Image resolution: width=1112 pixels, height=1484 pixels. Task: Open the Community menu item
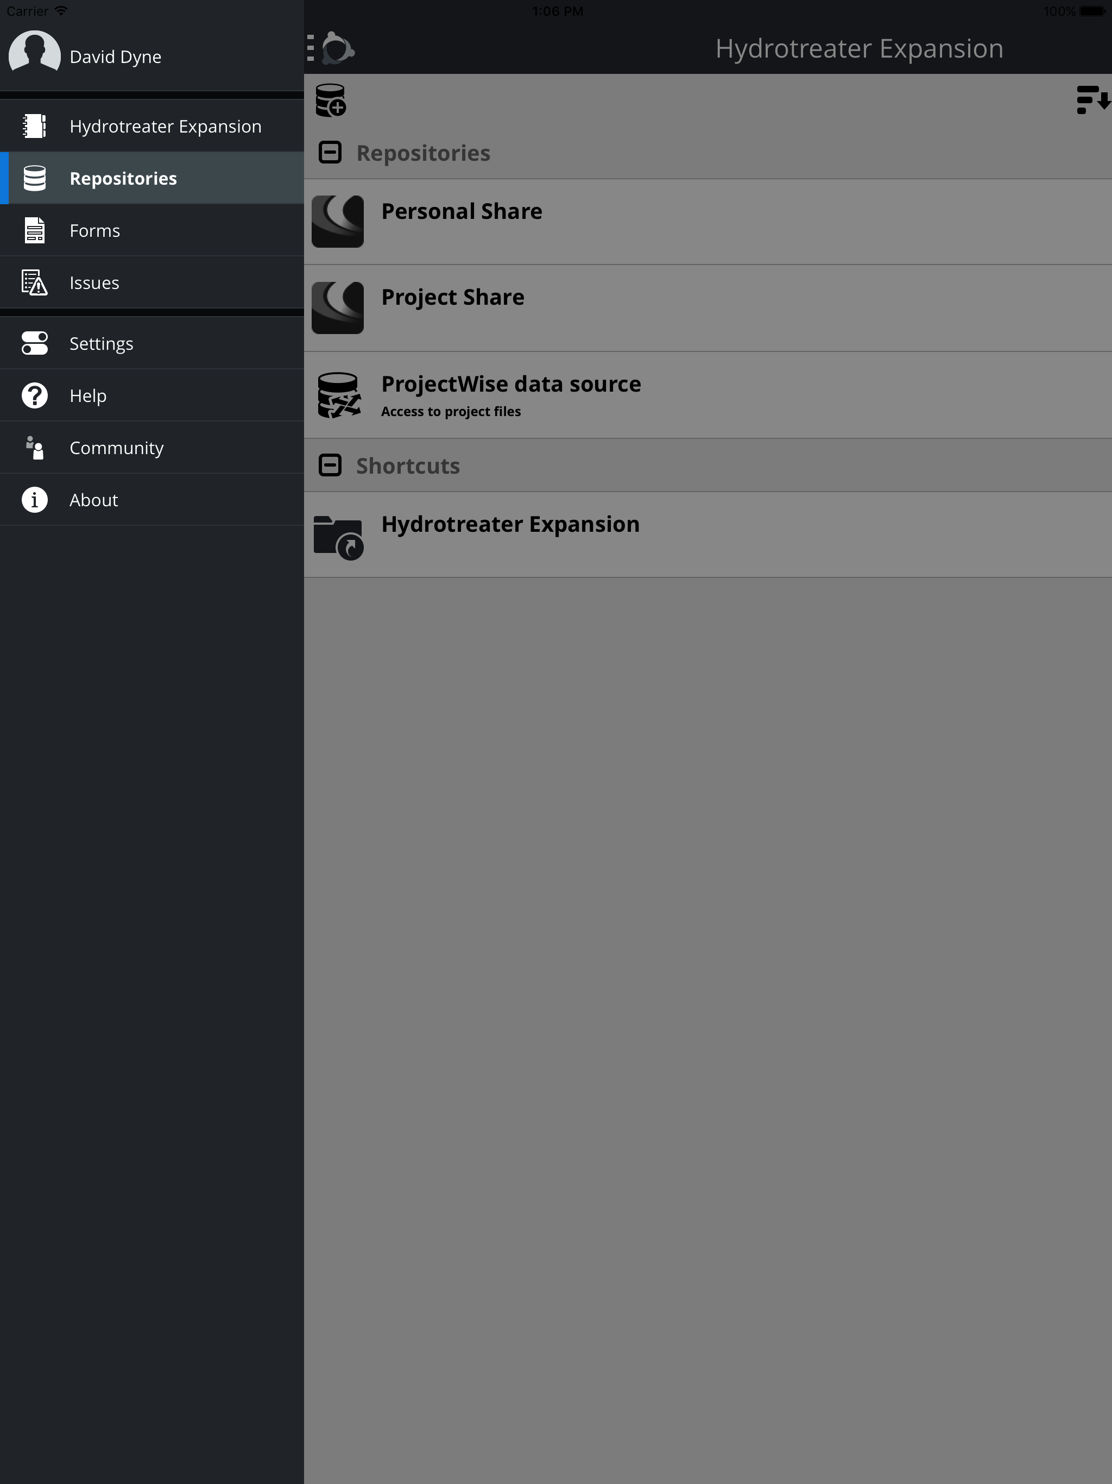click(152, 448)
